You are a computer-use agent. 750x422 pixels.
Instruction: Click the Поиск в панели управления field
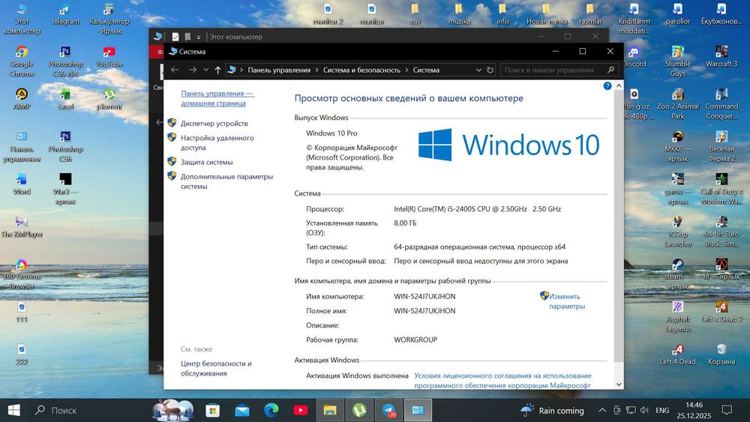(x=559, y=70)
